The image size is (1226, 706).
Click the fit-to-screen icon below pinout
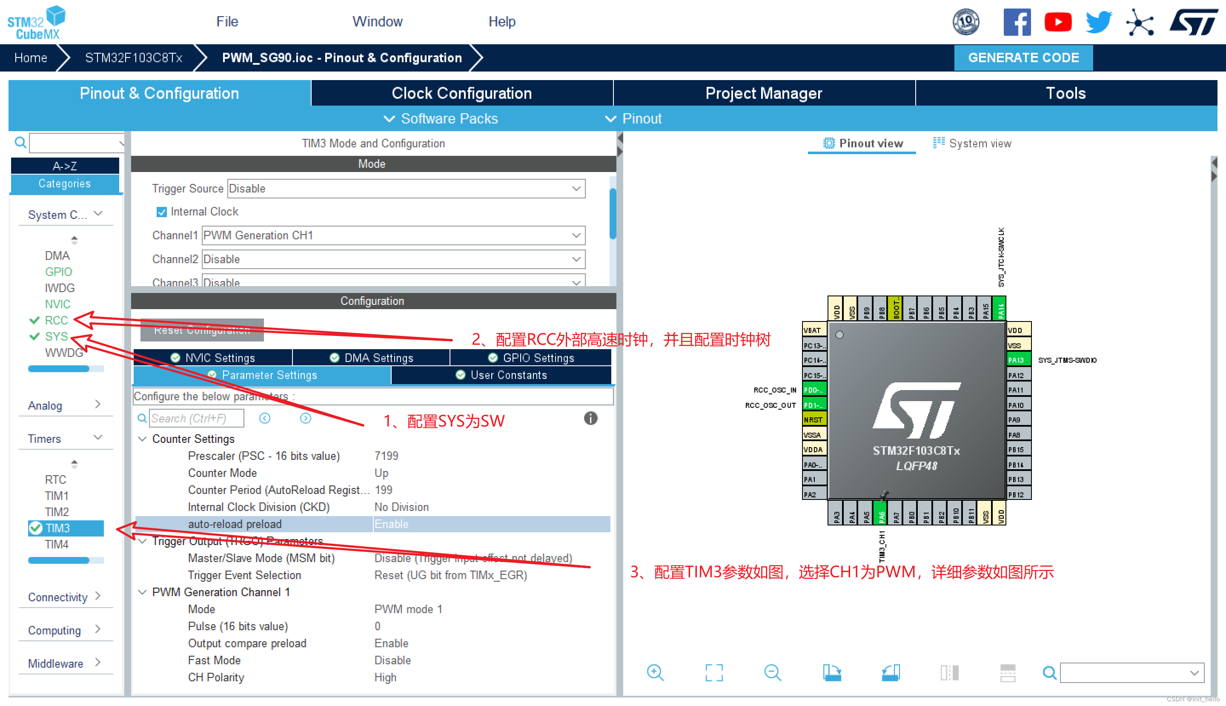coord(713,672)
